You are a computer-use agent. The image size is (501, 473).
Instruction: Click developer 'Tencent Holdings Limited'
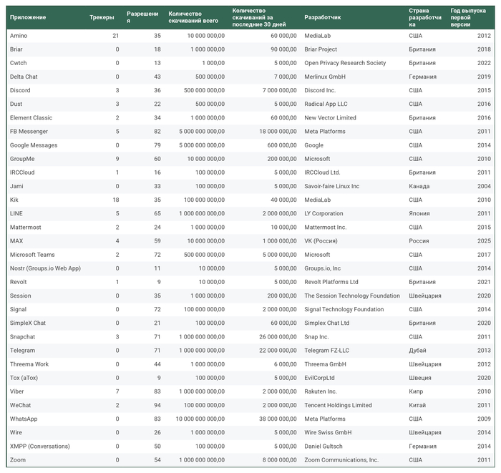click(x=338, y=405)
